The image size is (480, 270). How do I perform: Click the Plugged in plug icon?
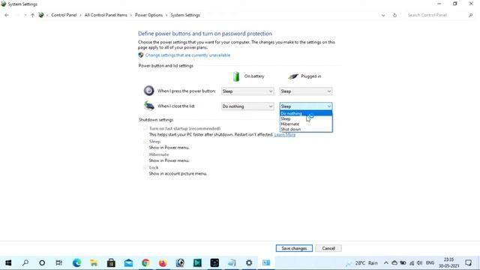(293, 76)
